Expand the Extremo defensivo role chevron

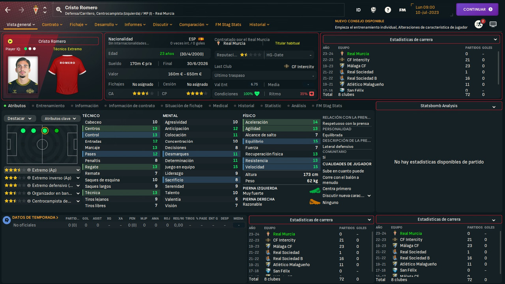(78, 185)
